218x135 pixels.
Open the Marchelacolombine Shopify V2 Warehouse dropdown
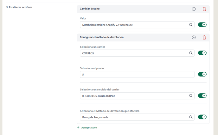coord(137,25)
